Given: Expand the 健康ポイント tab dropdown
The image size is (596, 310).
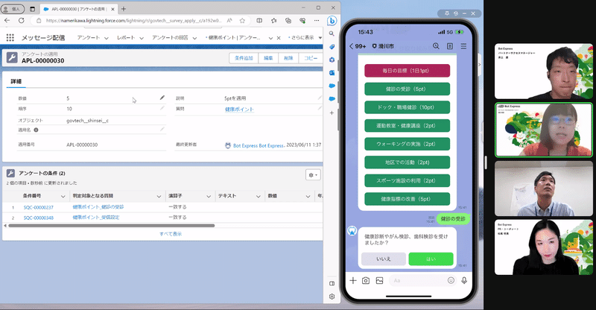Looking at the screenshot, I should (x=270, y=38).
